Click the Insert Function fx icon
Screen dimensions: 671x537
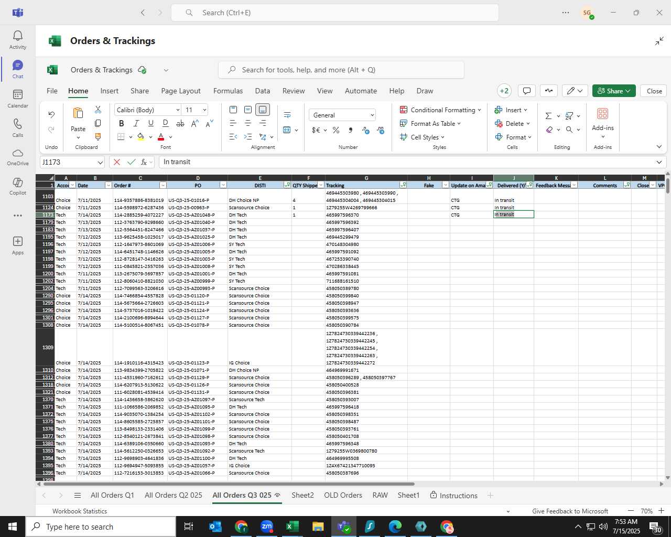coord(144,162)
